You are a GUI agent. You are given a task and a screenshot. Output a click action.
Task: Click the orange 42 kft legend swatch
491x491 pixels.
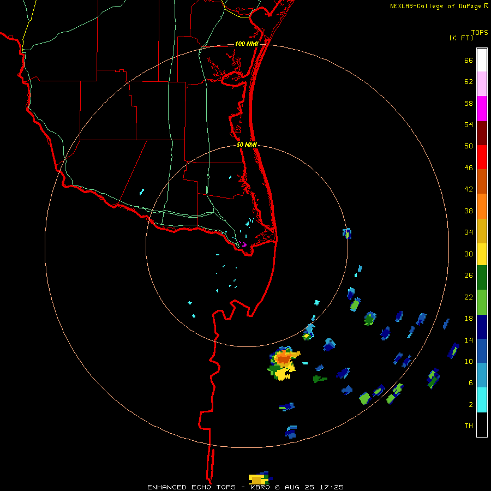[x=482, y=206]
